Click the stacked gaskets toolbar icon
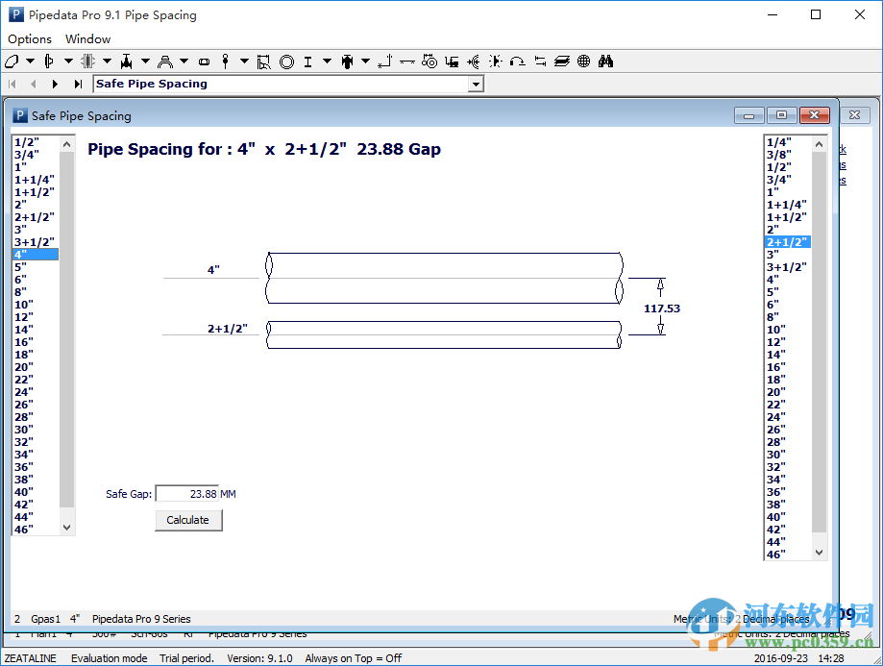883x666 pixels. pyautogui.click(x=562, y=61)
